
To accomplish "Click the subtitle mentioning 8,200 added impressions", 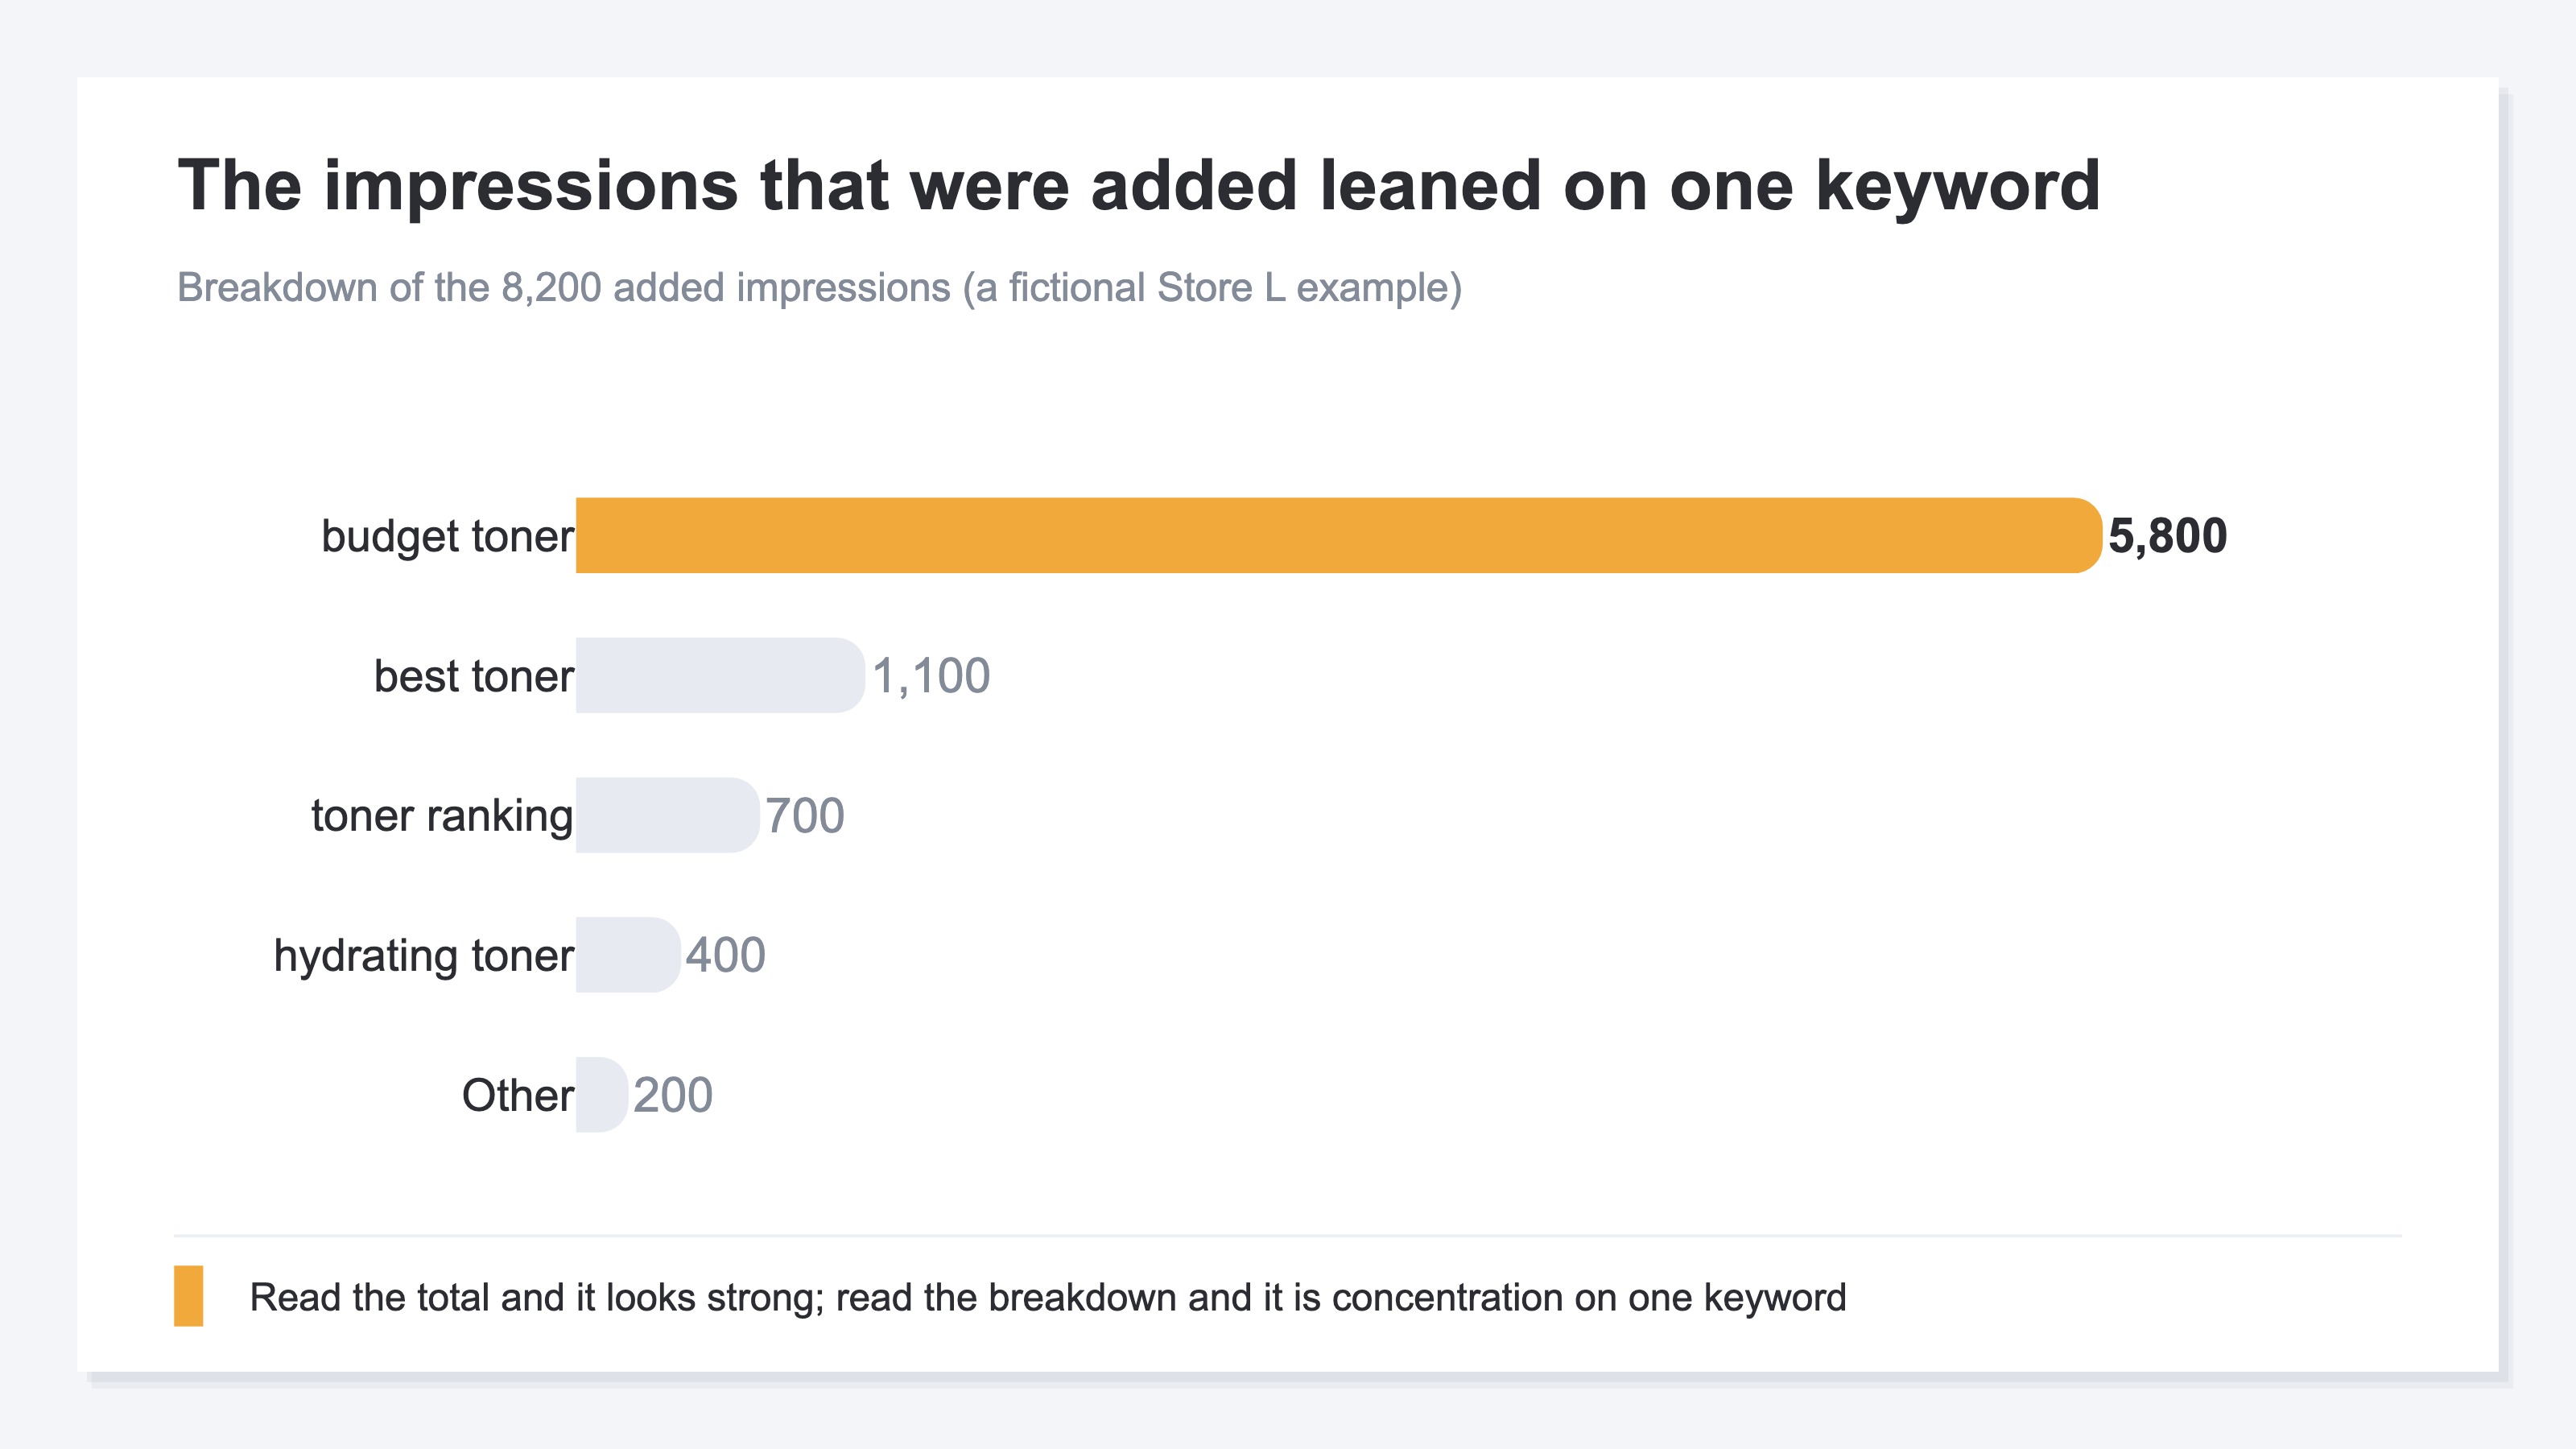I will pos(819,288).
